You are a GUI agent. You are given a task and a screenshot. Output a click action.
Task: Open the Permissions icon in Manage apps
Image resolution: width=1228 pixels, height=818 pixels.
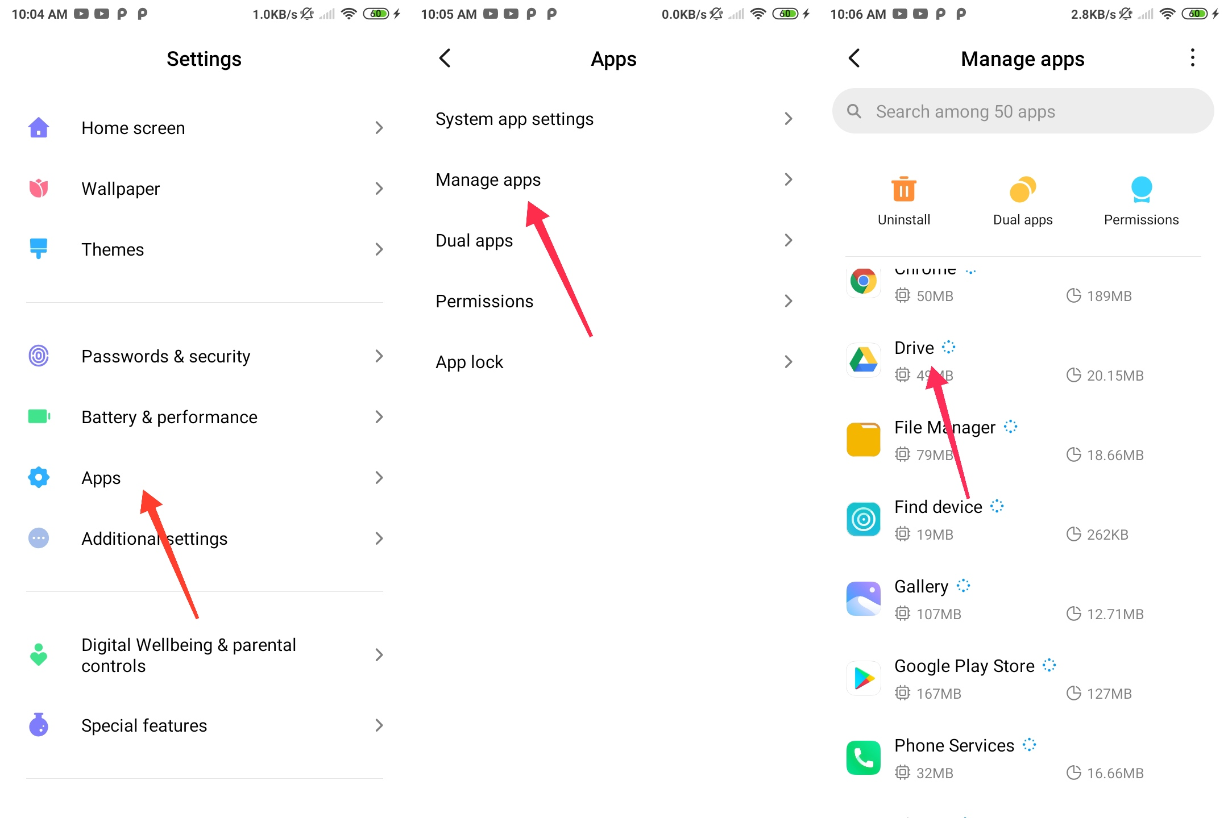pyautogui.click(x=1141, y=188)
